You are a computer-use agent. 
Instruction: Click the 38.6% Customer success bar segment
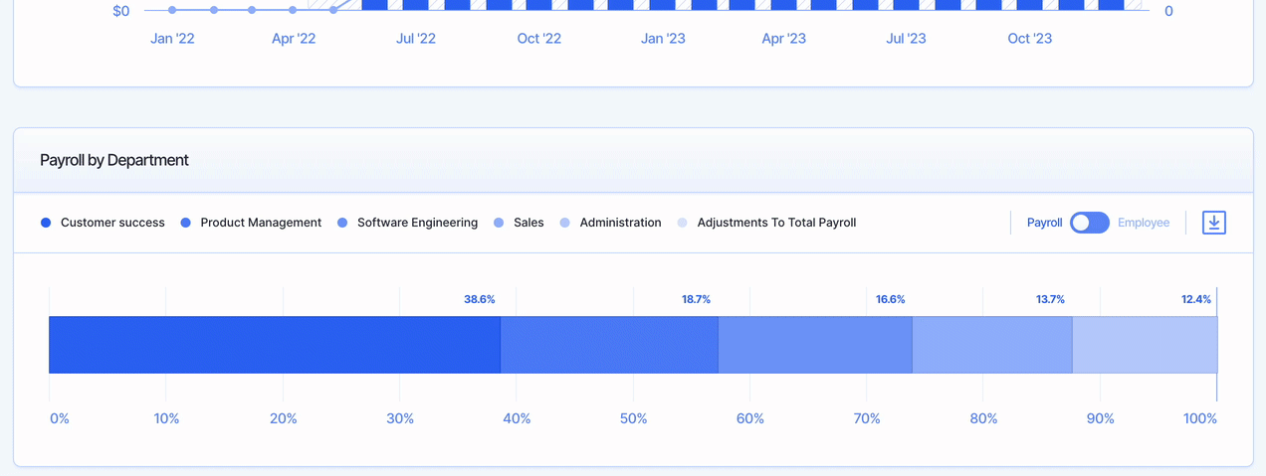pos(274,345)
